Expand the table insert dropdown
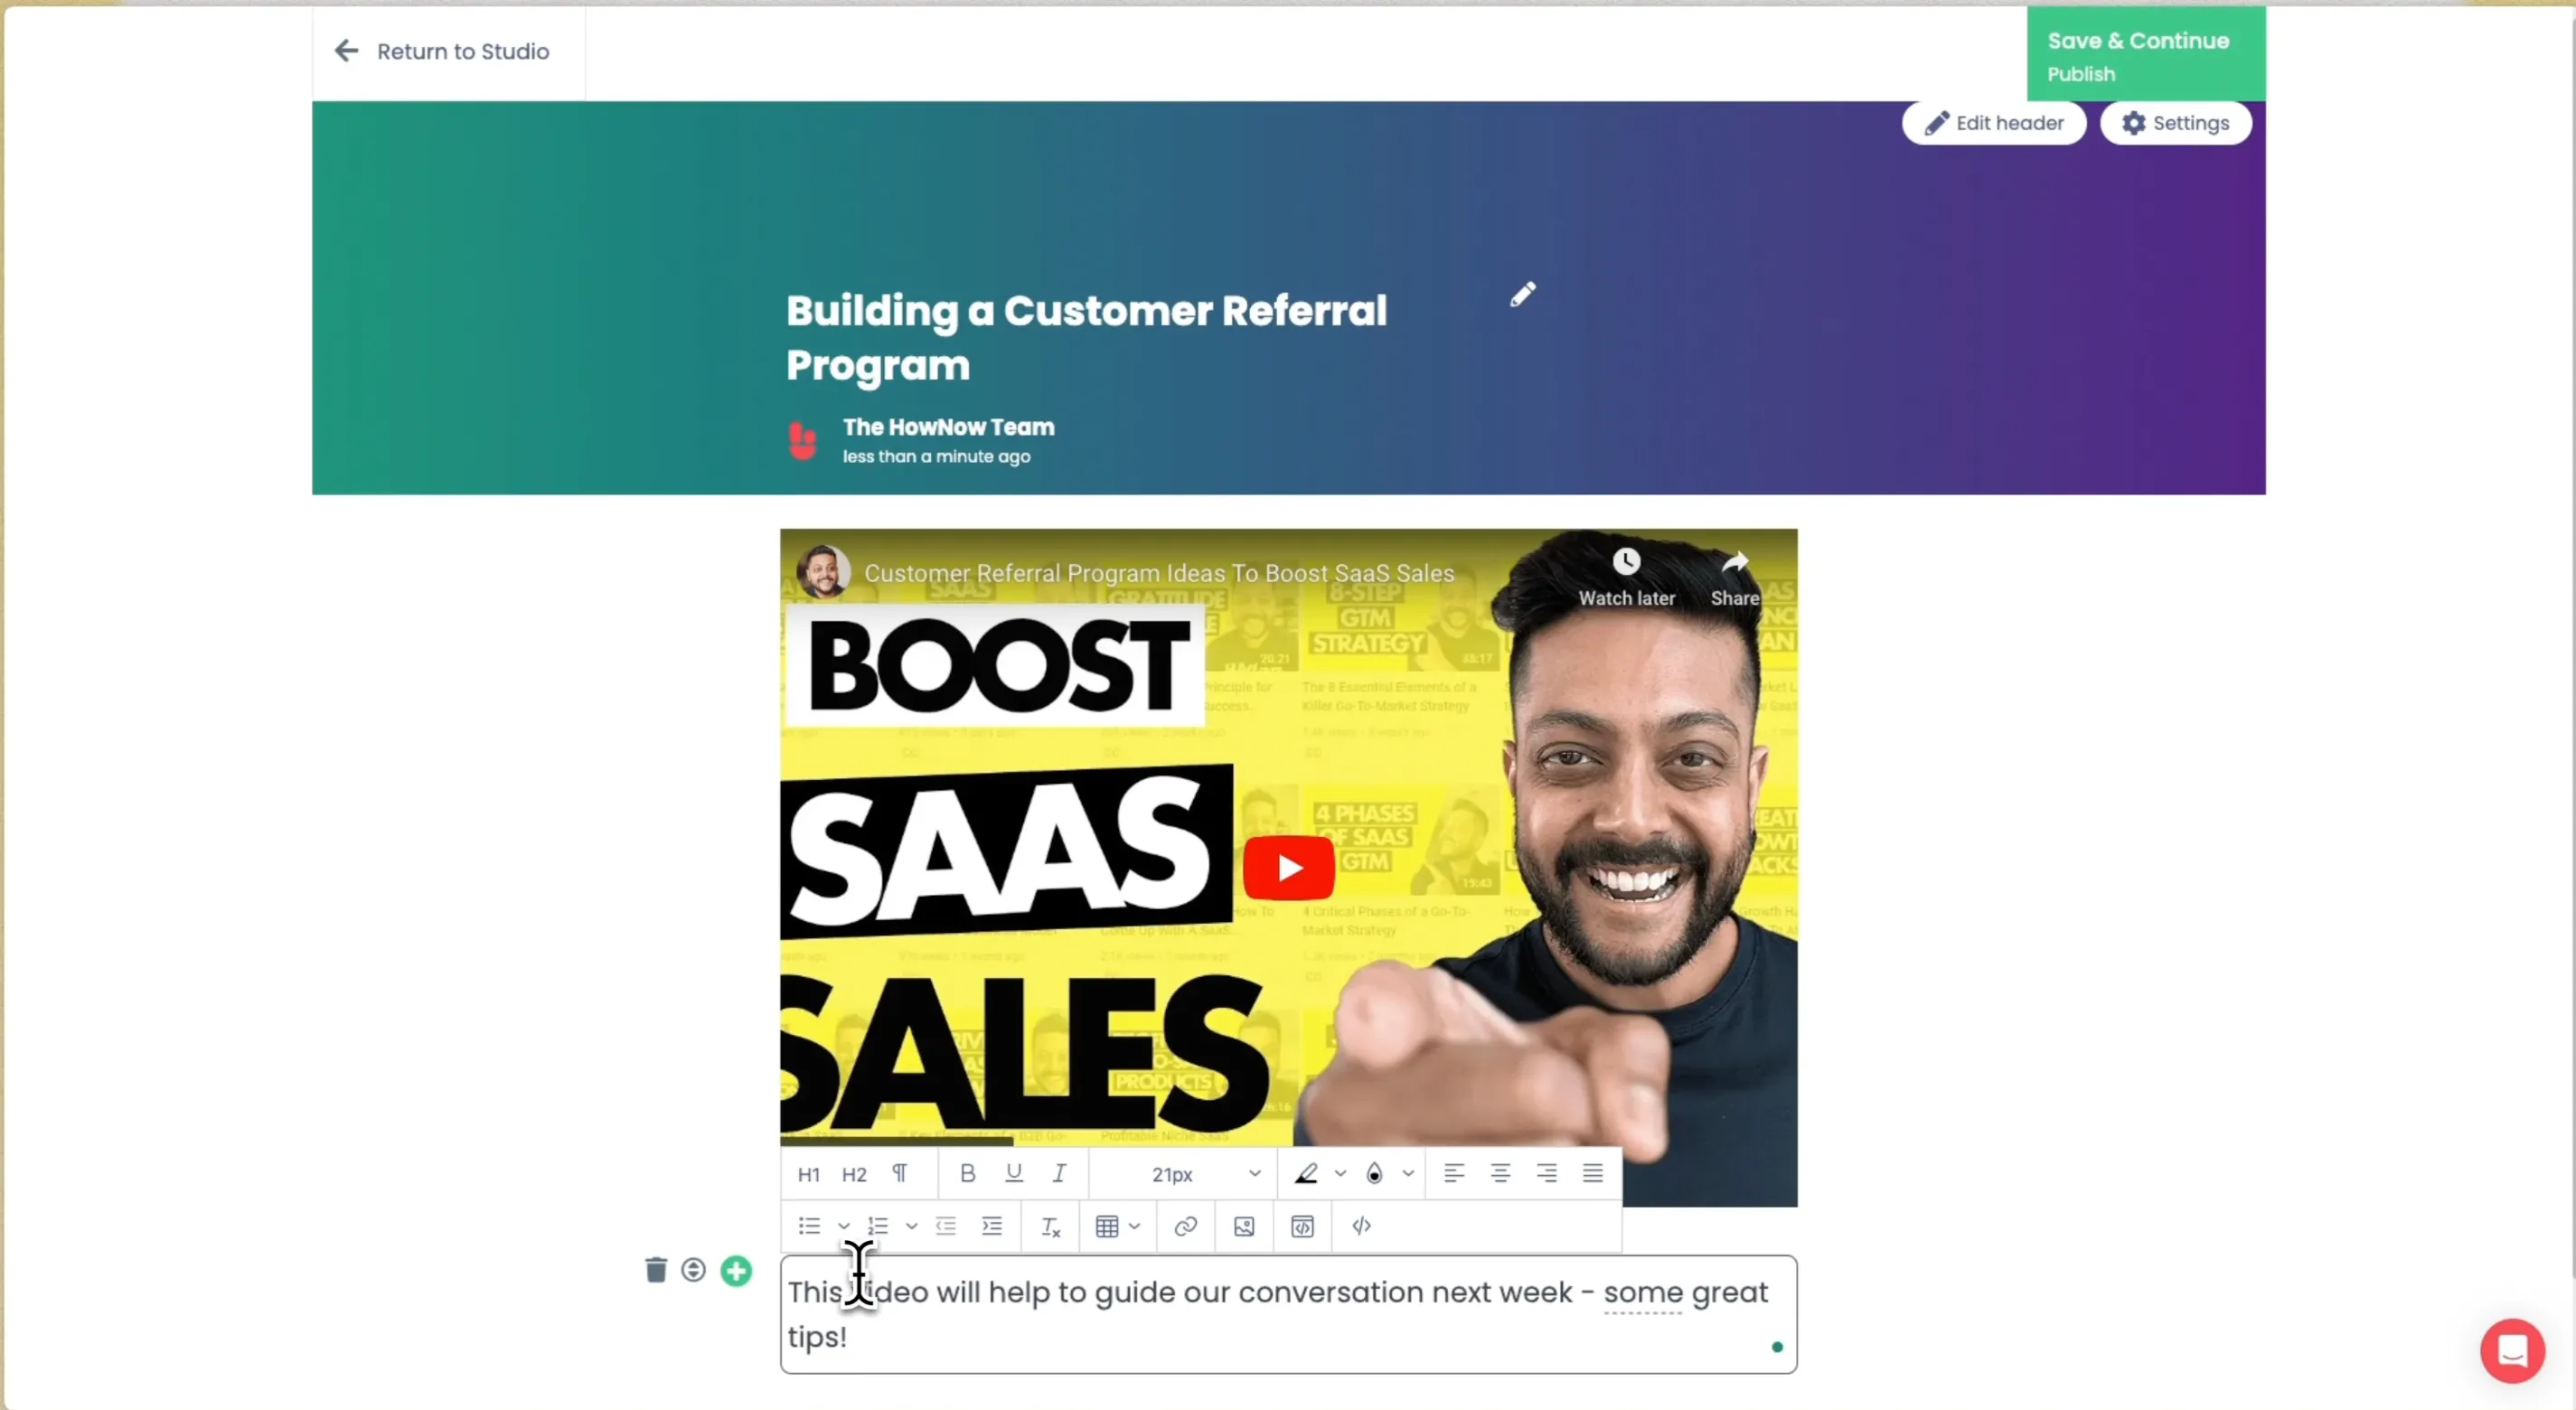Viewport: 2576px width, 1410px height. (x=1134, y=1226)
